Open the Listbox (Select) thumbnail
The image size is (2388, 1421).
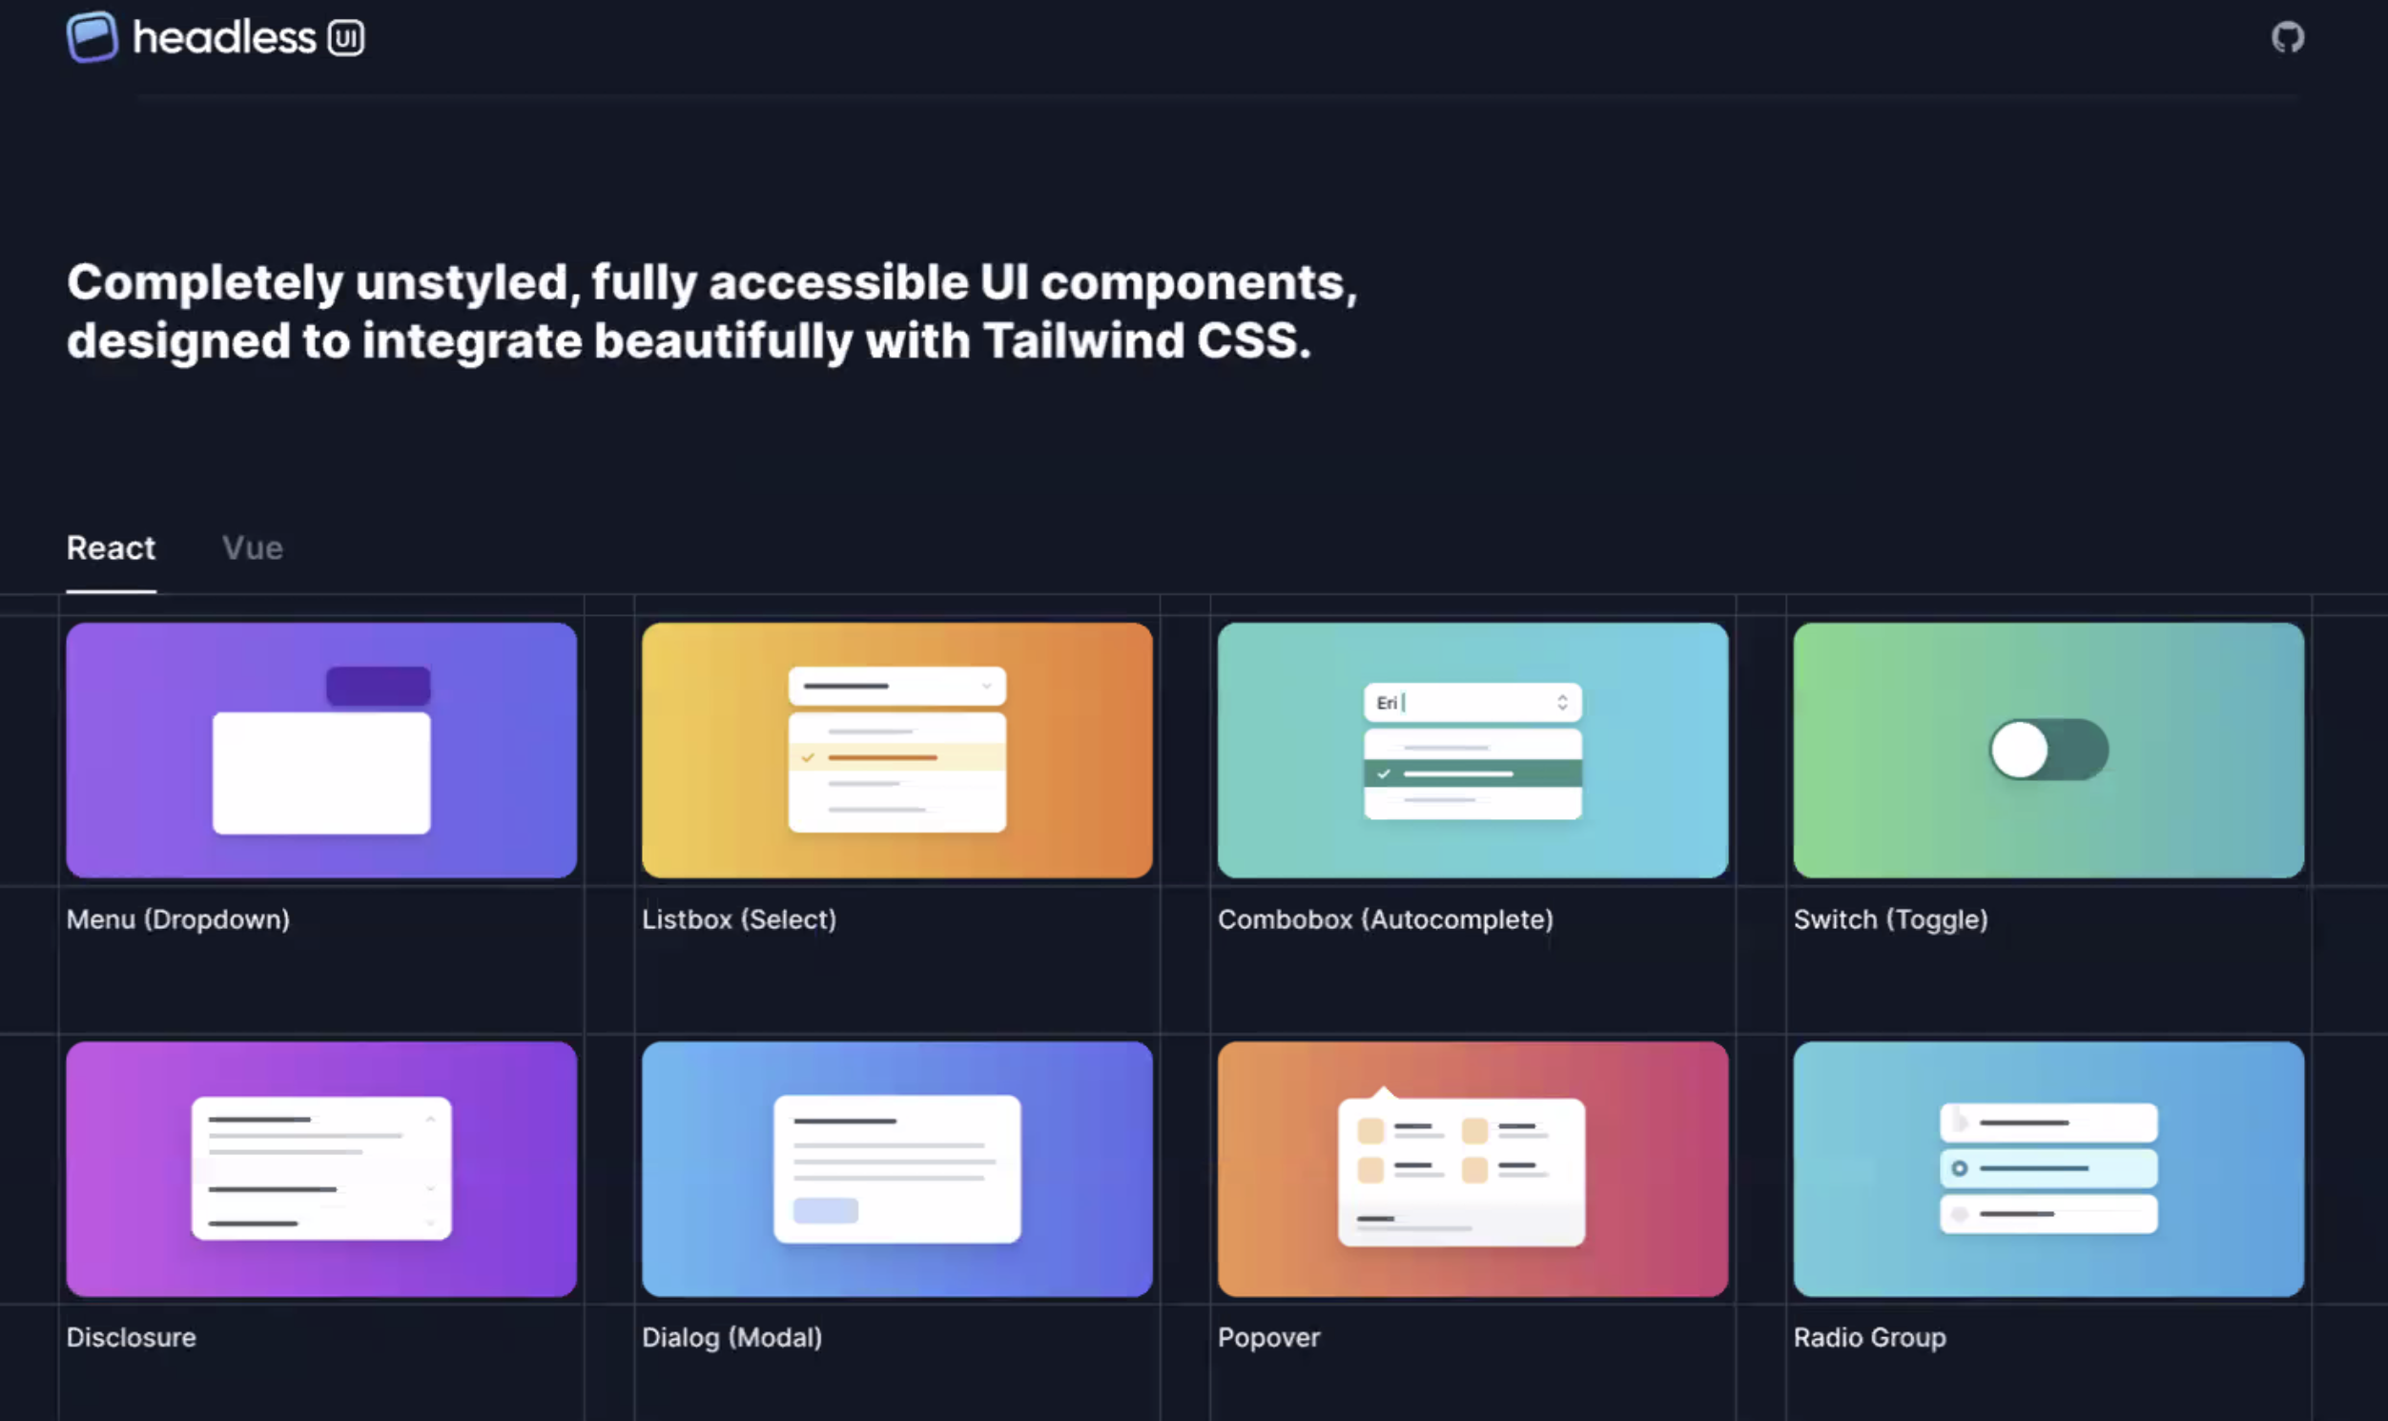pyautogui.click(x=897, y=750)
